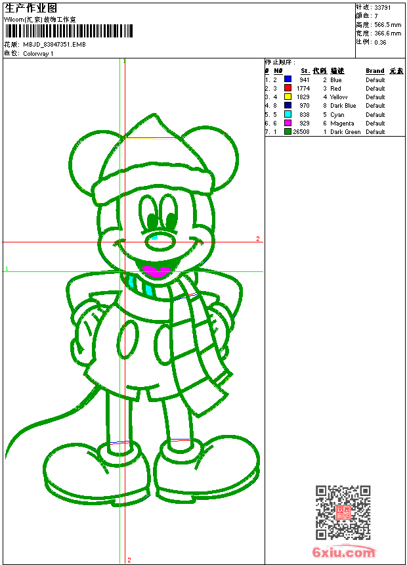Select the Cyan color swatch in row 5
Image resolution: width=407 pixels, height=565 pixels.
coord(288,114)
